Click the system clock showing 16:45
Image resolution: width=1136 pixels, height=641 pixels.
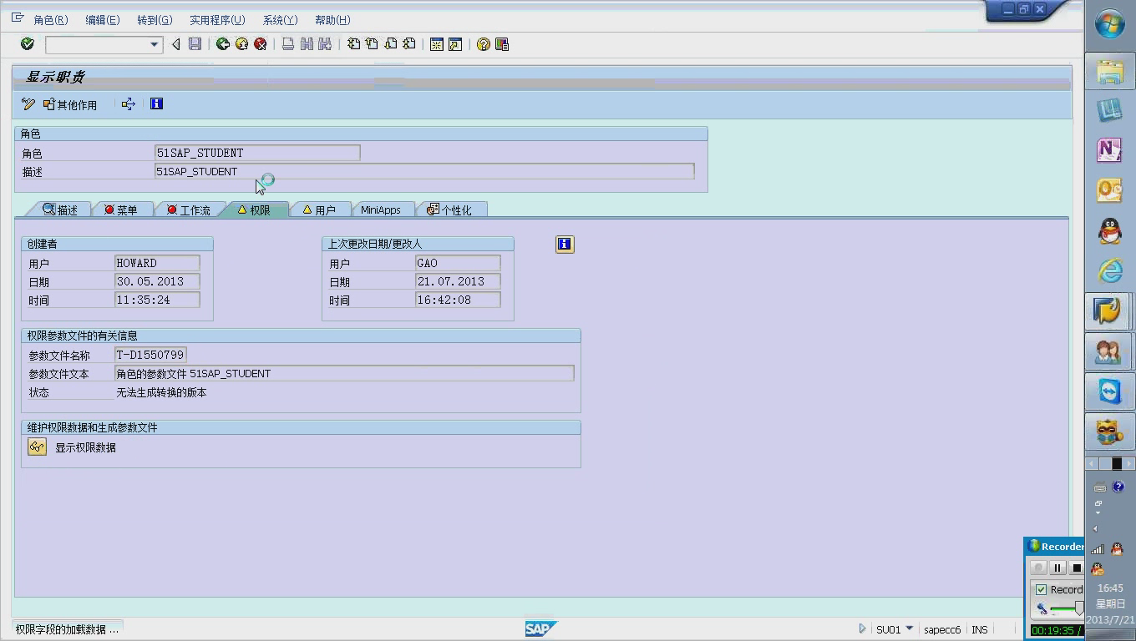click(1110, 588)
